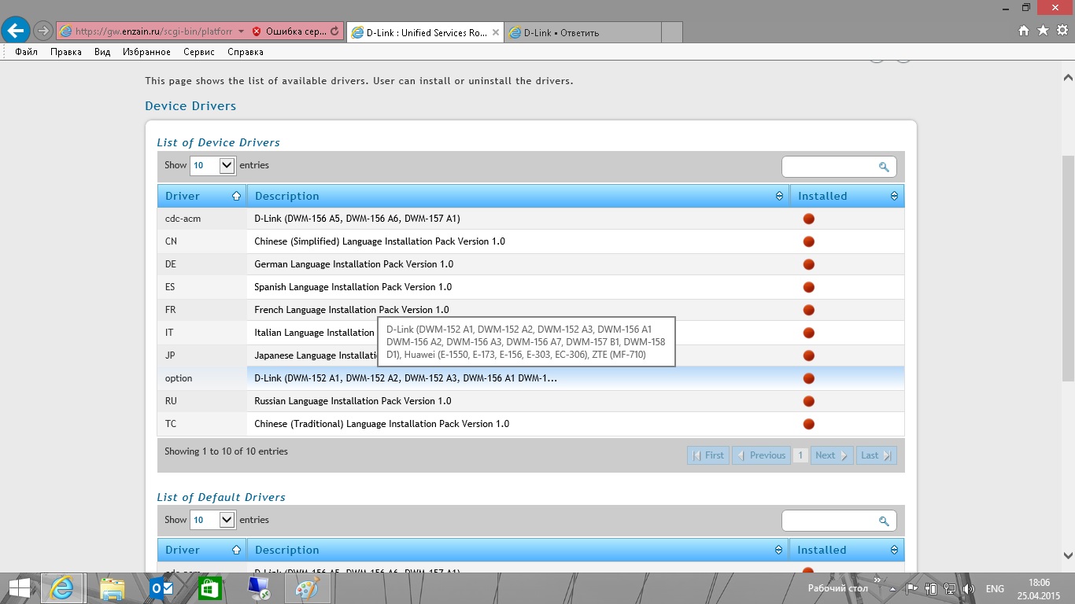The width and height of the screenshot is (1075, 604).
Task: Open the address bar URL dropdown arrow
Action: [240, 31]
